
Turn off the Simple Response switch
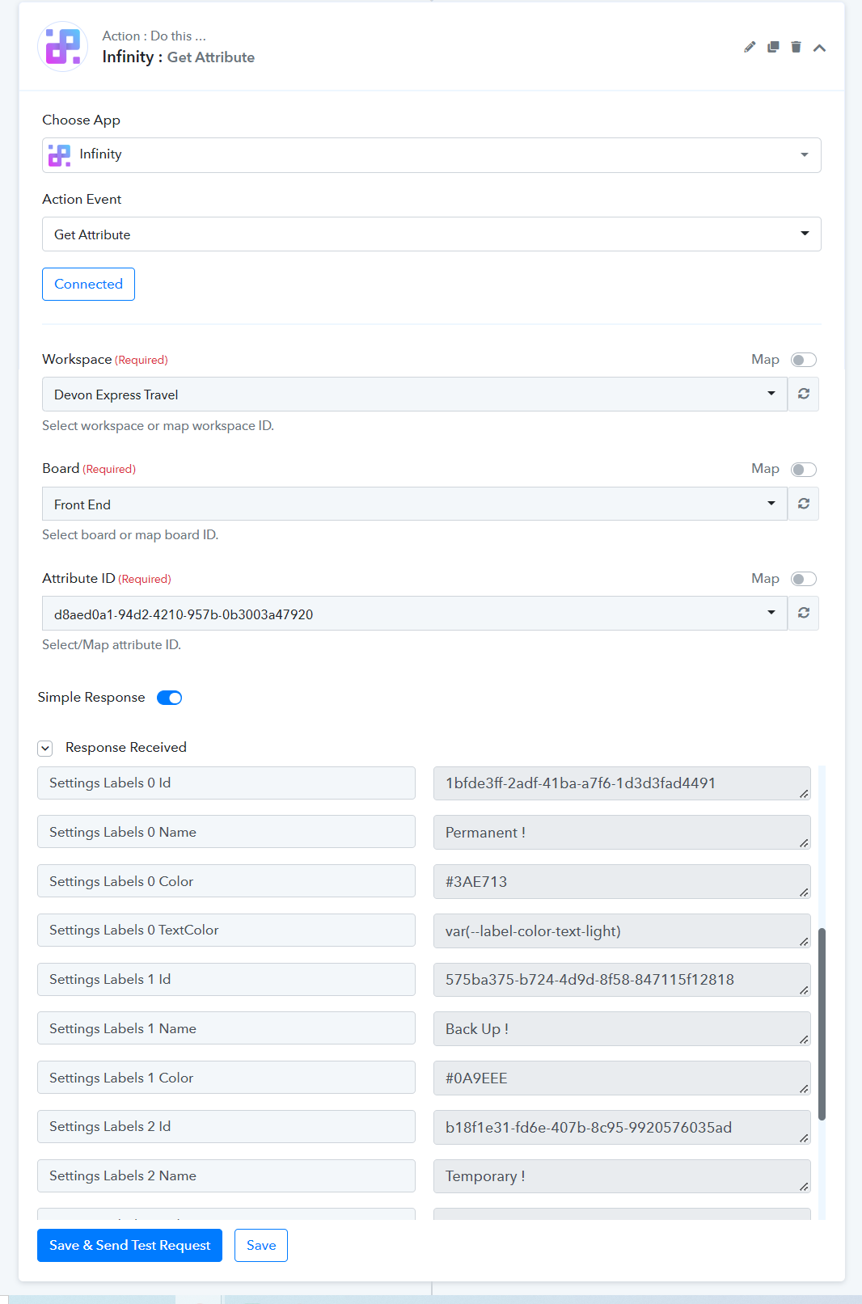pos(170,698)
